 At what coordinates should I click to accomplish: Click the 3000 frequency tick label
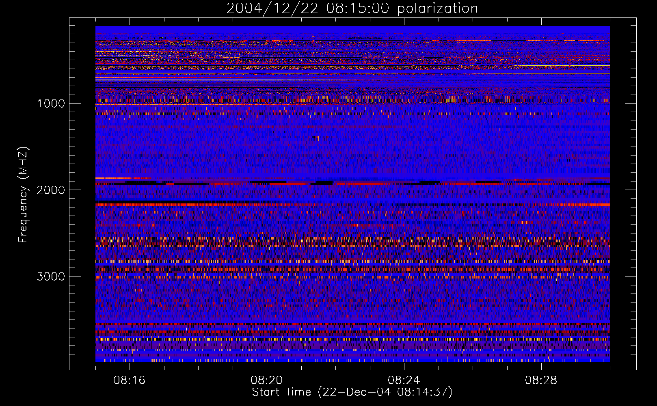(51, 276)
